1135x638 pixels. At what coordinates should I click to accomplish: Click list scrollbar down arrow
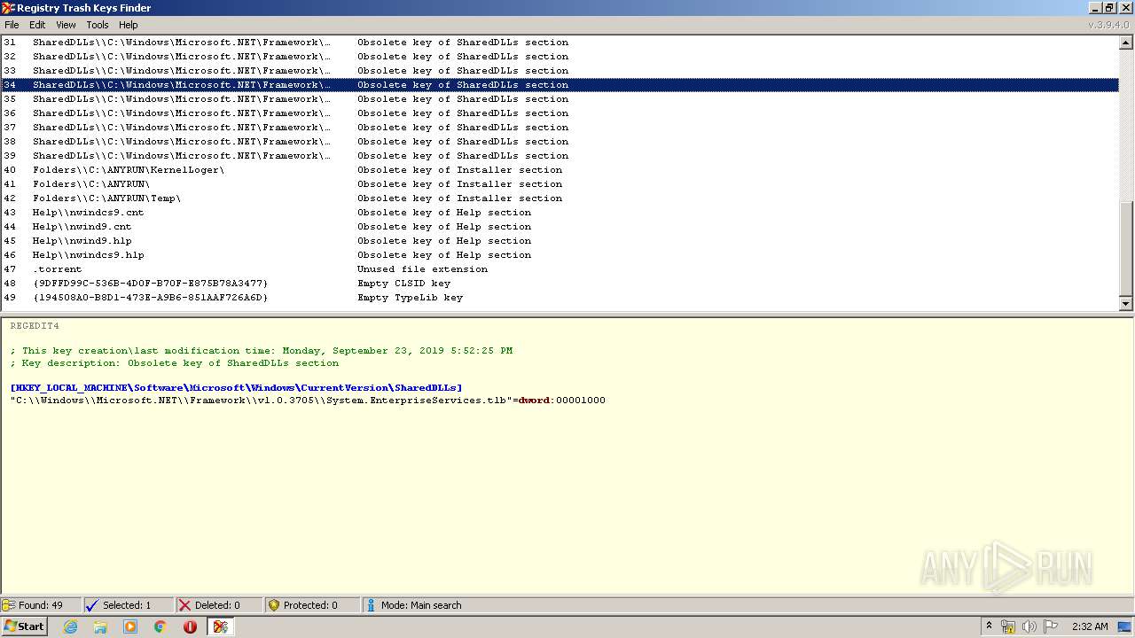pos(1126,304)
